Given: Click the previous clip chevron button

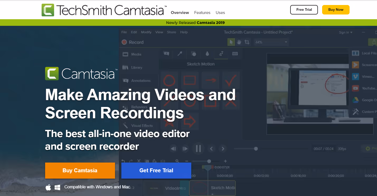Looking at the screenshot, I should click(x=211, y=149).
